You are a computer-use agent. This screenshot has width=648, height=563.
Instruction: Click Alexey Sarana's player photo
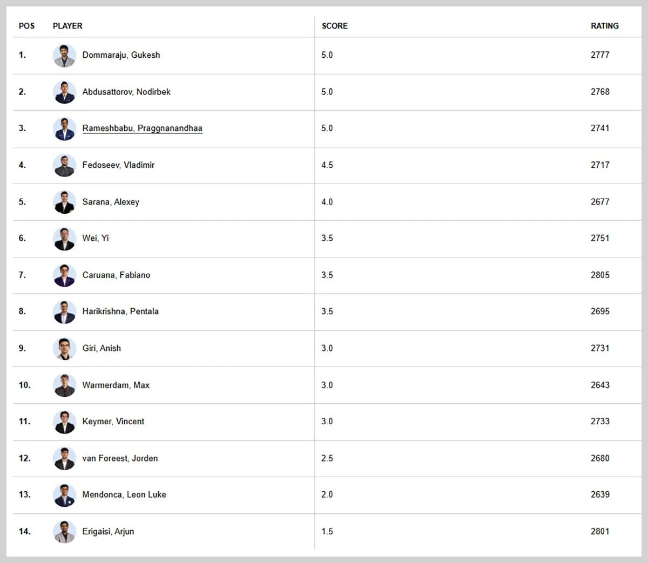tap(64, 202)
